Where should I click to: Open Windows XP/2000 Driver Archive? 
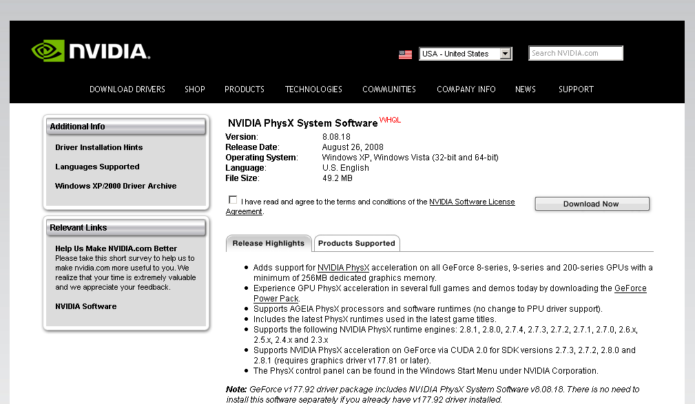coord(116,186)
